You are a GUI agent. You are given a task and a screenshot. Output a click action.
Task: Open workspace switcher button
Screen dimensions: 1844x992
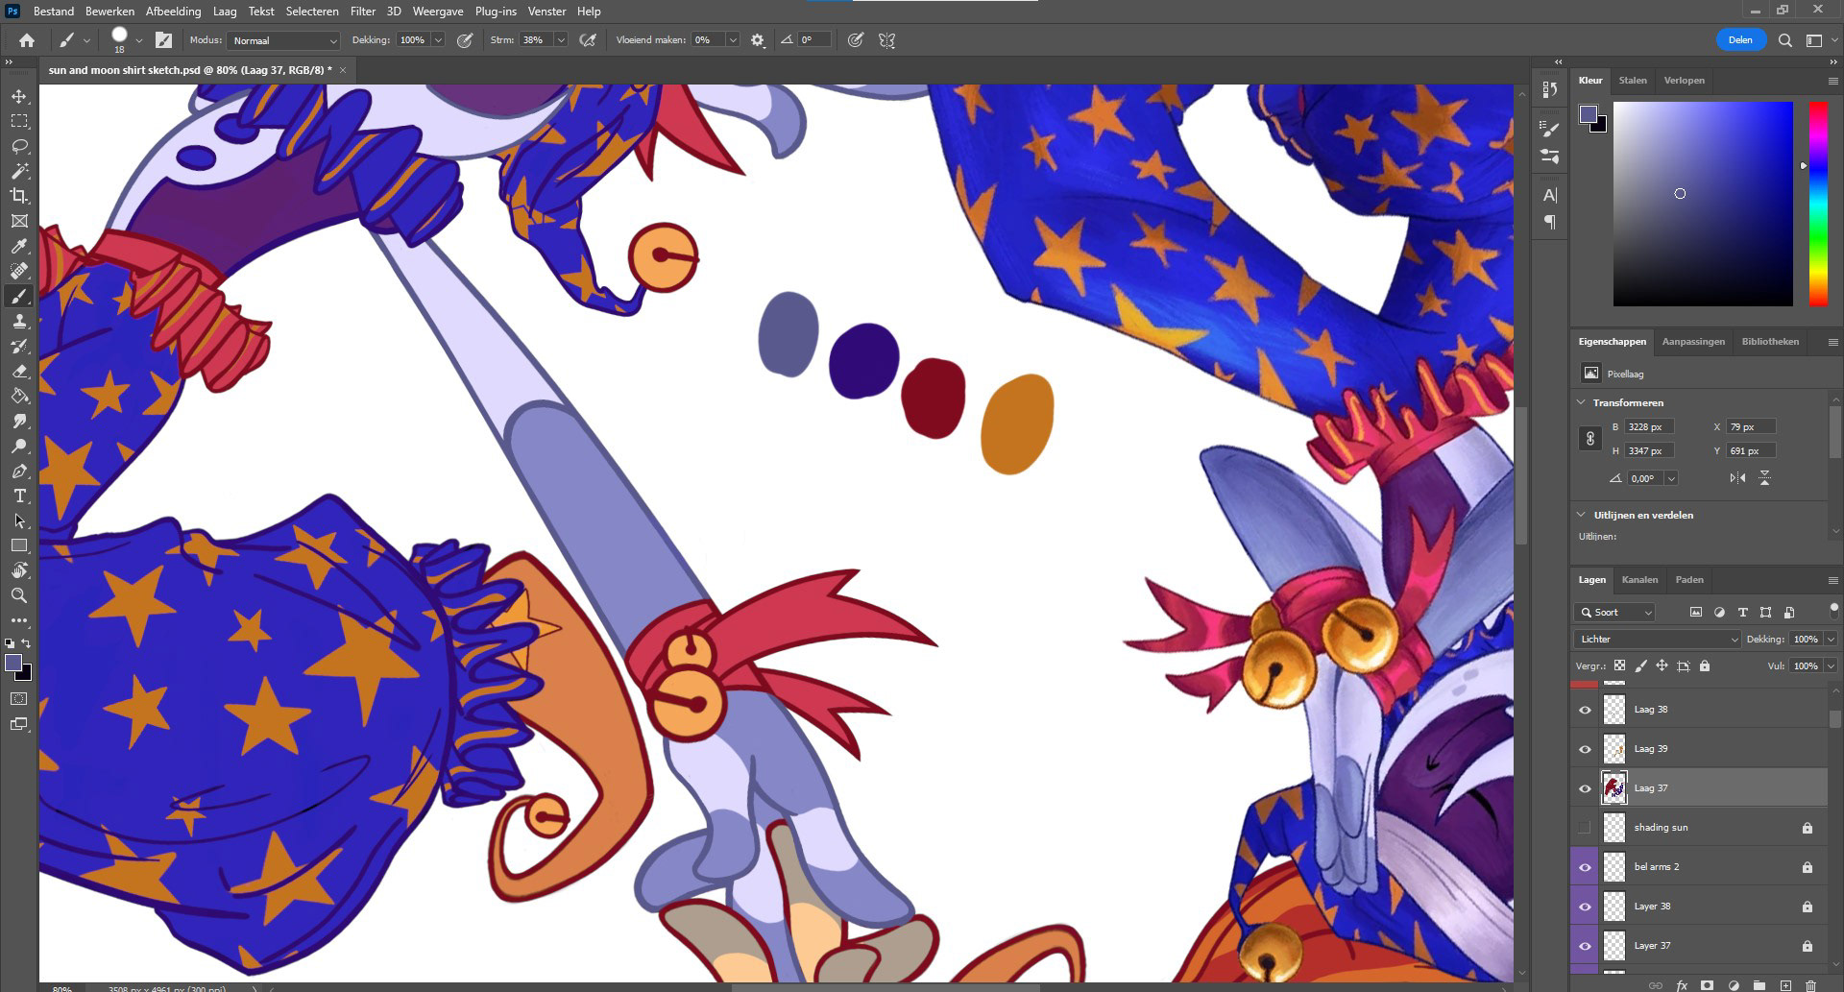pyautogui.click(x=1814, y=40)
